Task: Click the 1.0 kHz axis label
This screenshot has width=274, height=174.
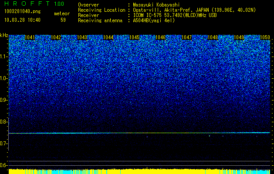Action: (3, 79)
